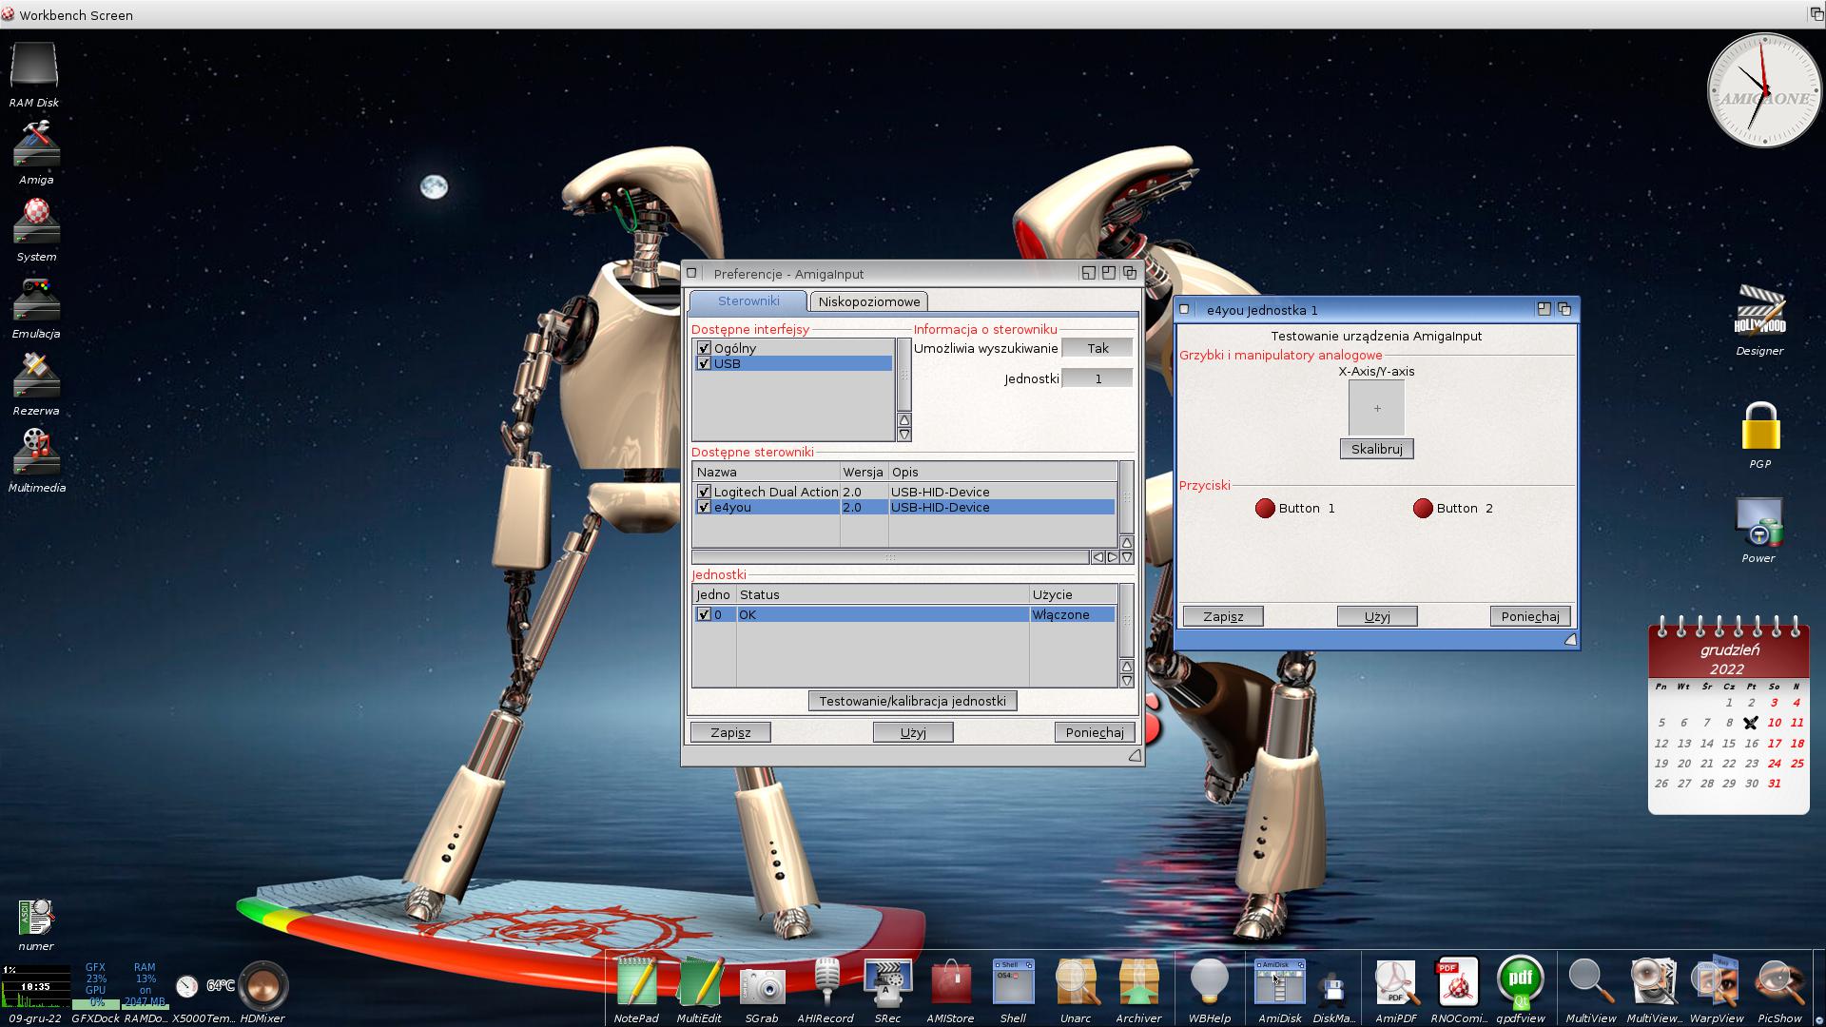Toggle Logitech Dual Action driver checkbox
The height and width of the screenshot is (1027, 1826).
(704, 492)
